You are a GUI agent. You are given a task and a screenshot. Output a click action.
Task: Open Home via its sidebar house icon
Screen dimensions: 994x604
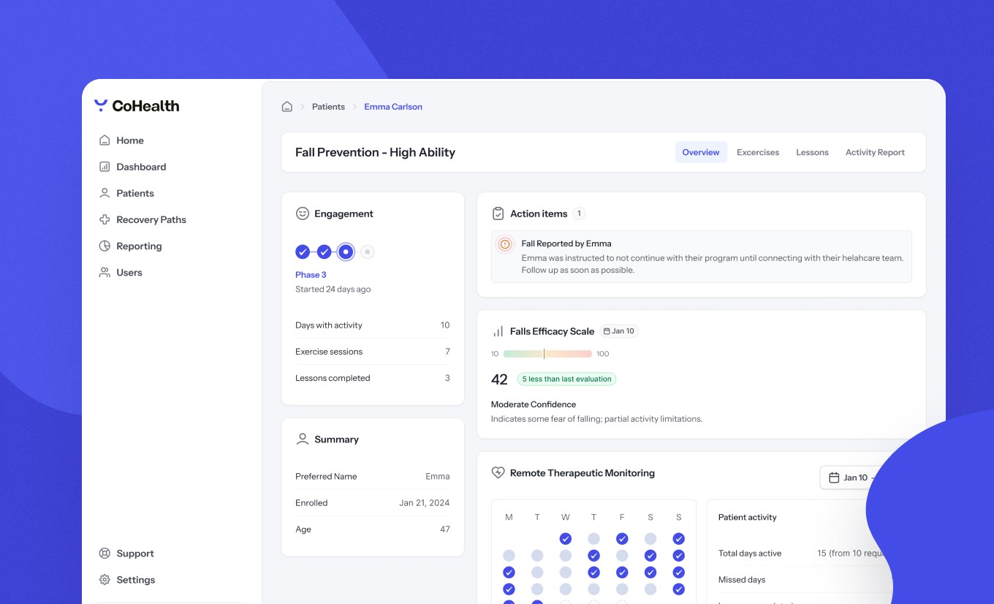[x=105, y=140]
